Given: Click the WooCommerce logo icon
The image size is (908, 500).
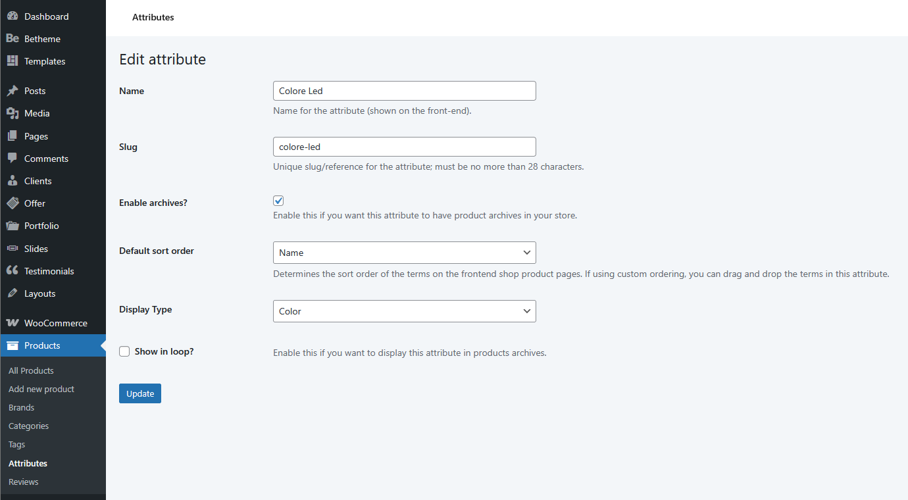Looking at the screenshot, I should [13, 323].
